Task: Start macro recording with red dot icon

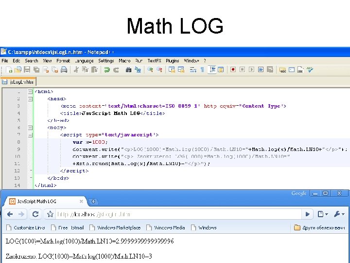Action: coord(233,70)
